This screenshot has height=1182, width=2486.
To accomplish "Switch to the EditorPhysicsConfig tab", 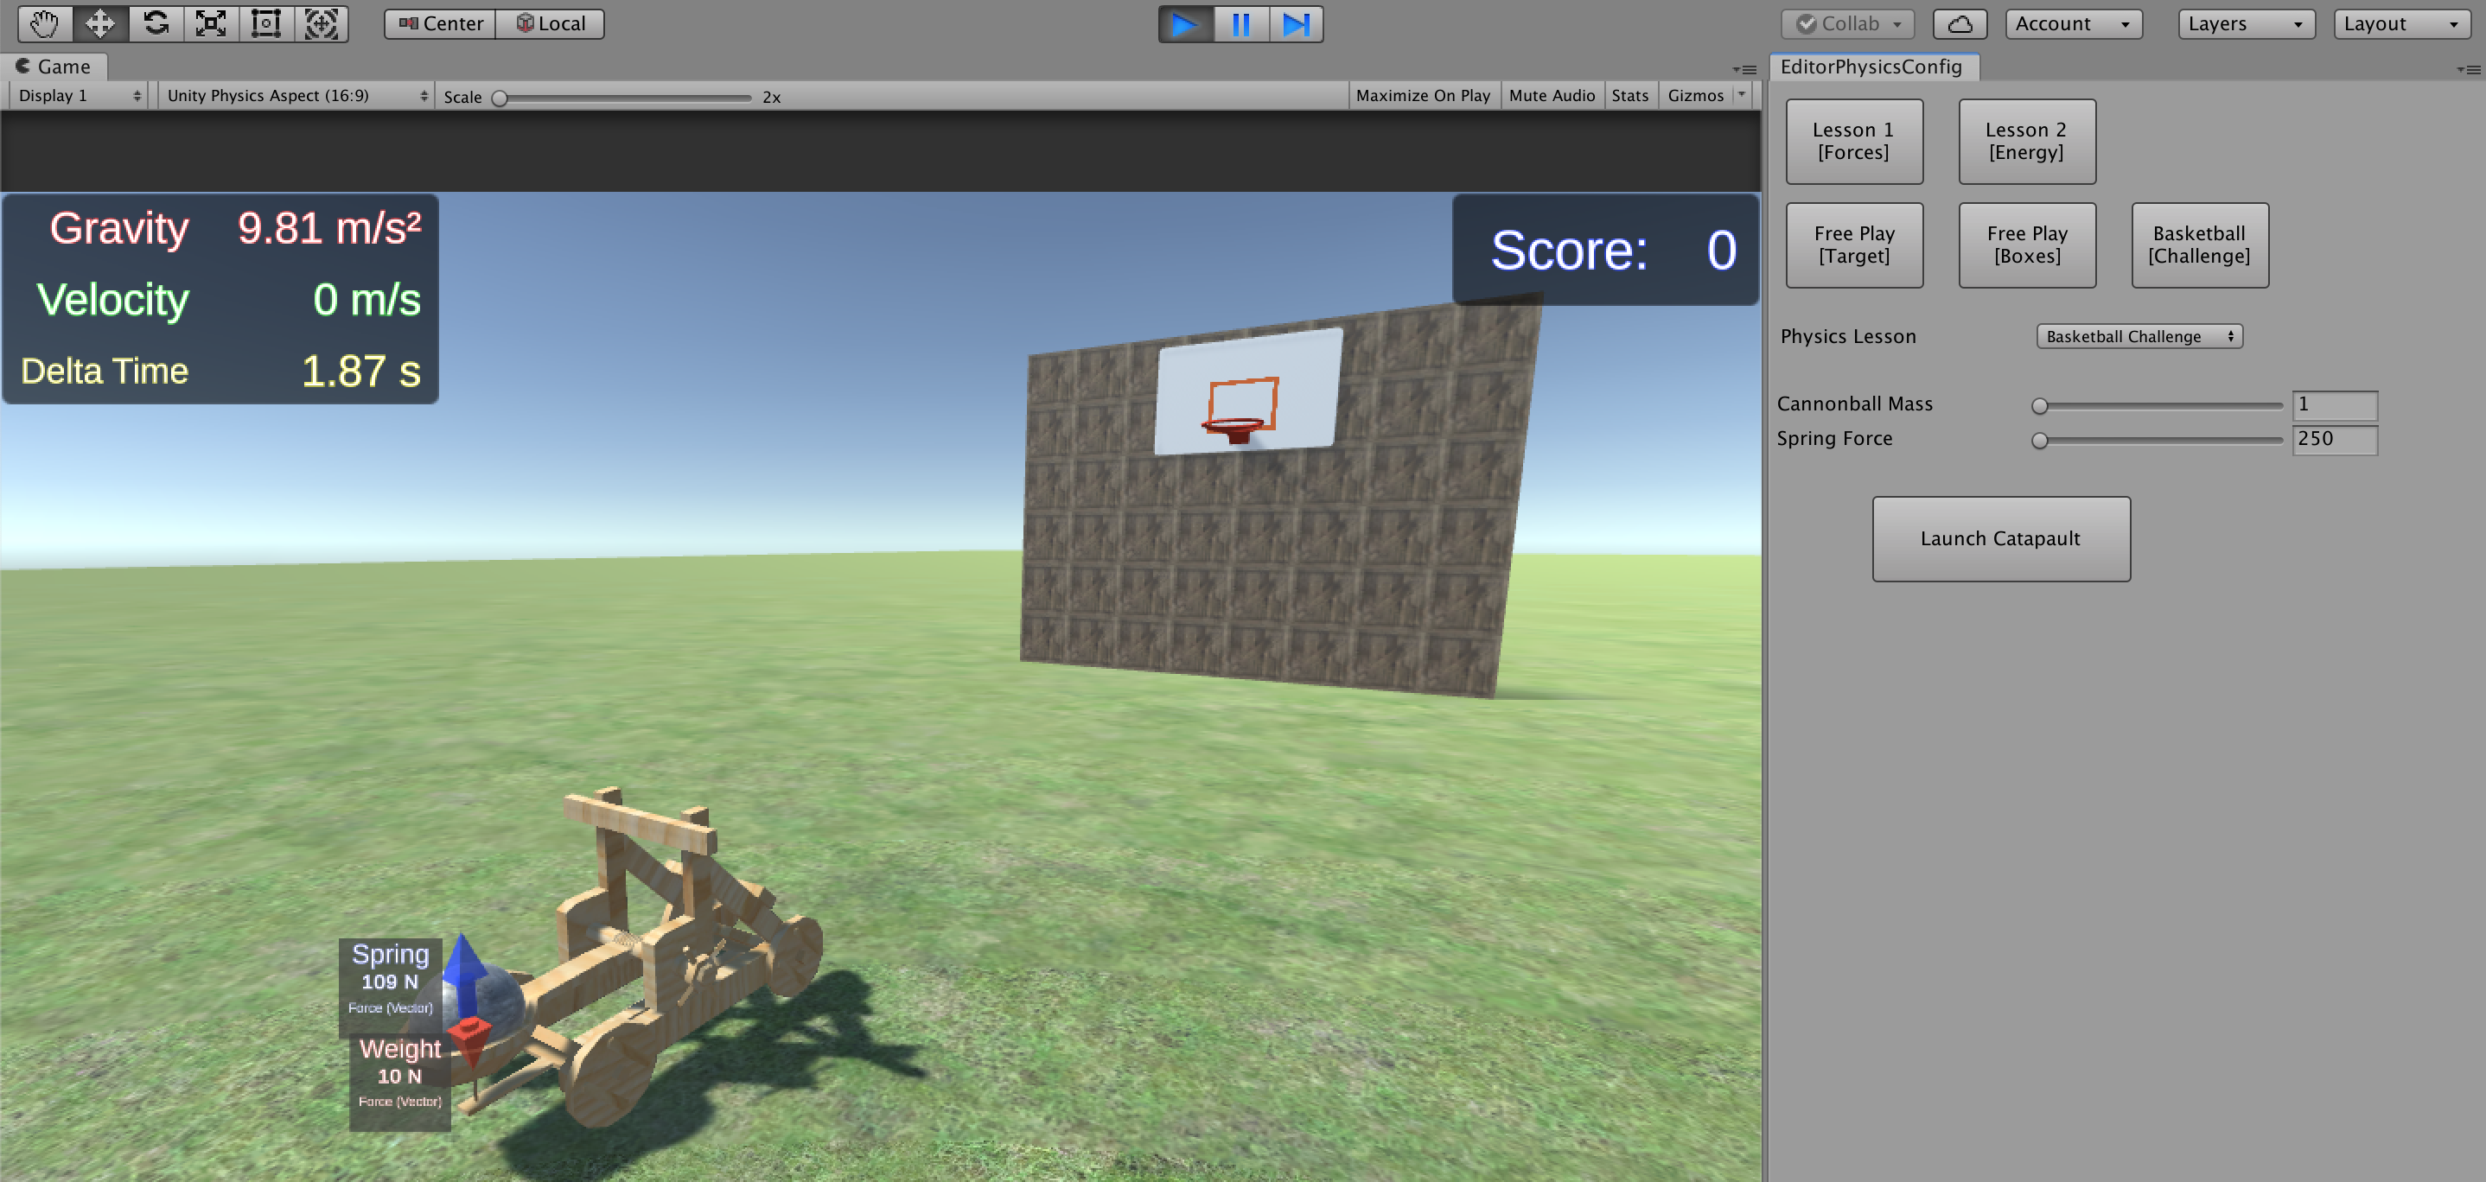I will [x=1871, y=67].
